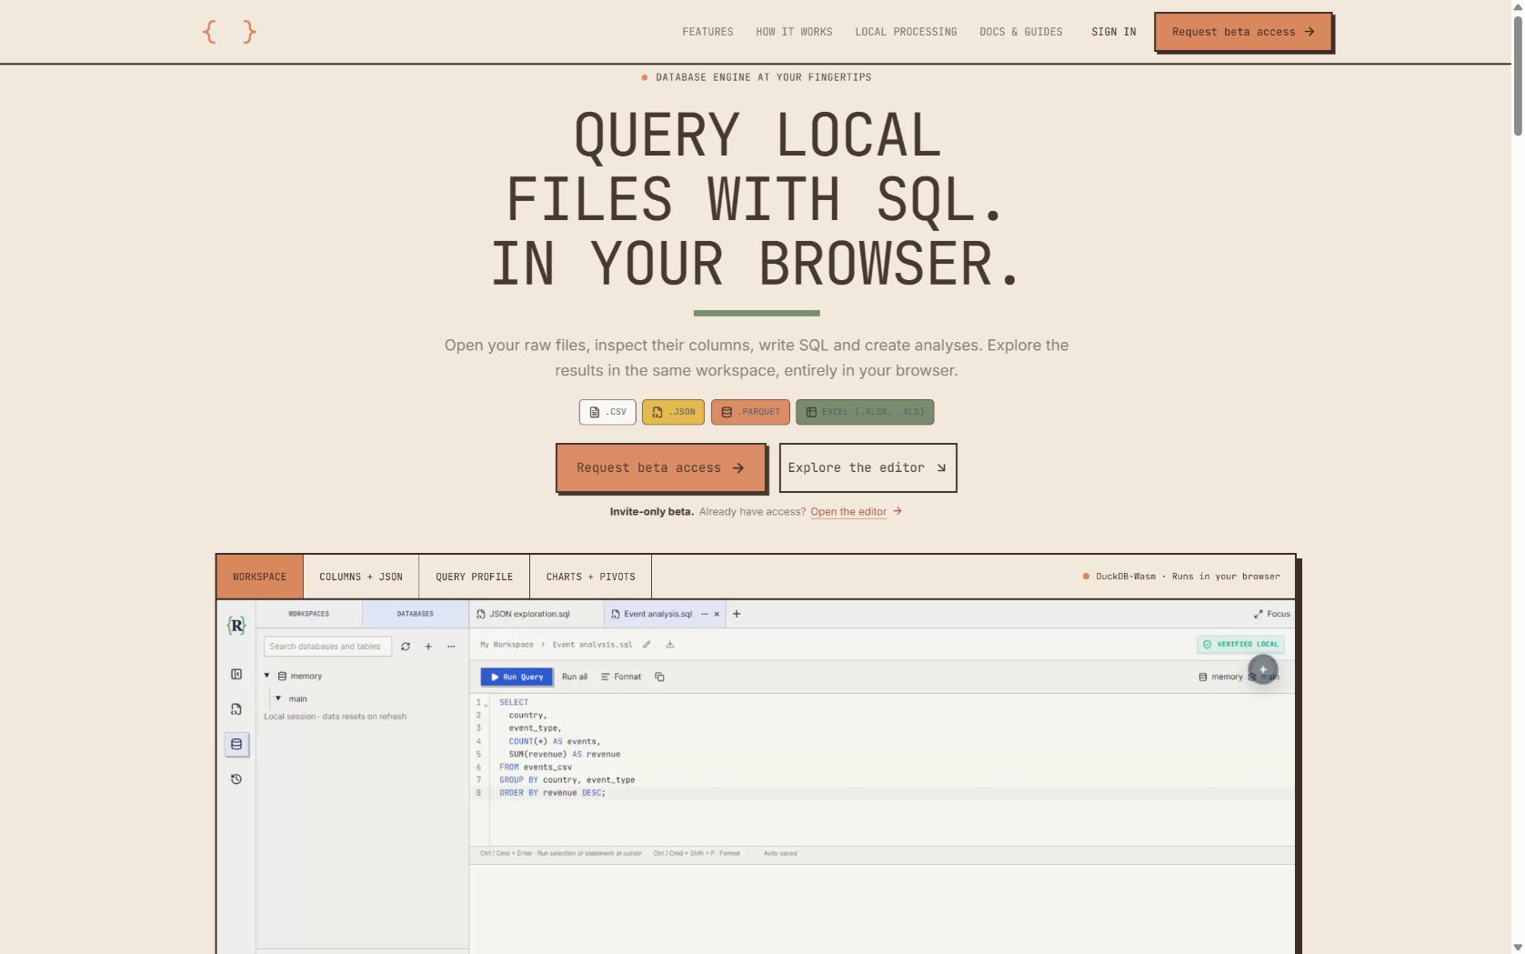The width and height of the screenshot is (1525, 954).
Task: Close the Event analysis.sql tab
Action: point(717,614)
